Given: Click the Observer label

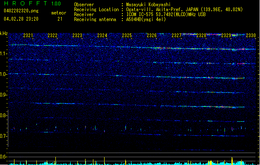Looking at the screenshot, I should click(84, 5).
